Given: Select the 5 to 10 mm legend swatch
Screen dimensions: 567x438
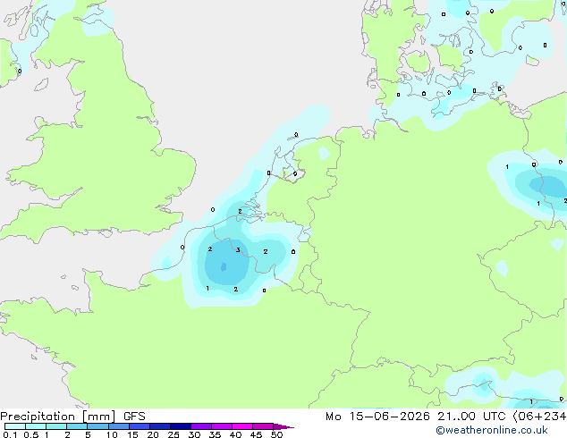Looking at the screenshot, I should click(97, 426).
